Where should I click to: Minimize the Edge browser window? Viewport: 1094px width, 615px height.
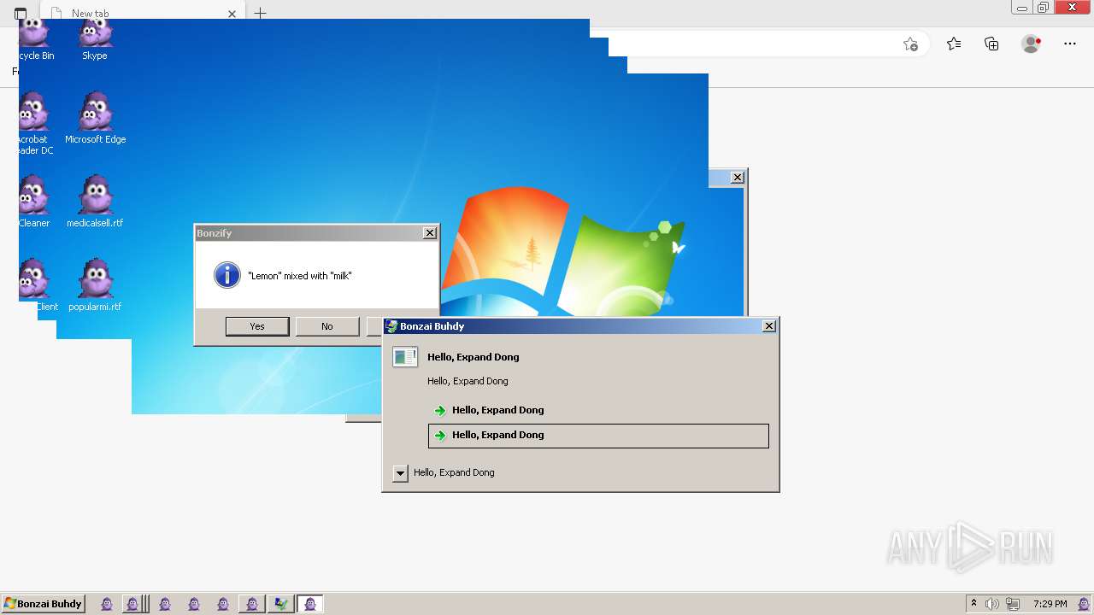1022,8
